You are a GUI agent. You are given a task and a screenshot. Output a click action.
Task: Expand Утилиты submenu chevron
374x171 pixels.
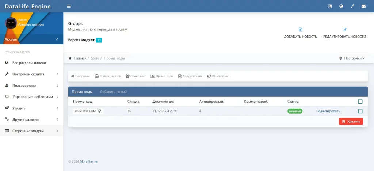pyautogui.click(x=57, y=108)
